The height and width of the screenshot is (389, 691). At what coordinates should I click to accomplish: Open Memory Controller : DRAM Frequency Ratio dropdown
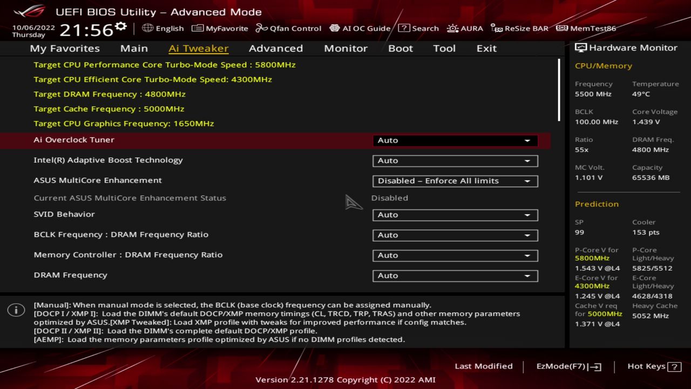pyautogui.click(x=455, y=256)
